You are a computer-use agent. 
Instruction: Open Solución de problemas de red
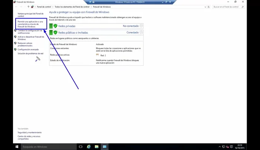30,53
